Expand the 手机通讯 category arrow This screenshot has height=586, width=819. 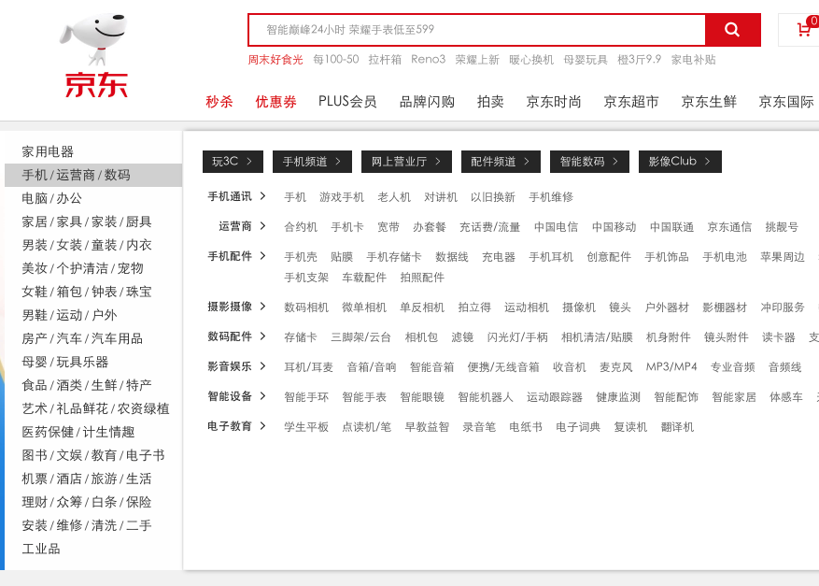click(x=263, y=196)
